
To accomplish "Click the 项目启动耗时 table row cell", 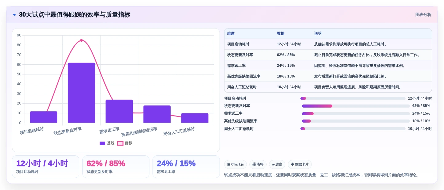I will pyautogui.click(x=238, y=44).
